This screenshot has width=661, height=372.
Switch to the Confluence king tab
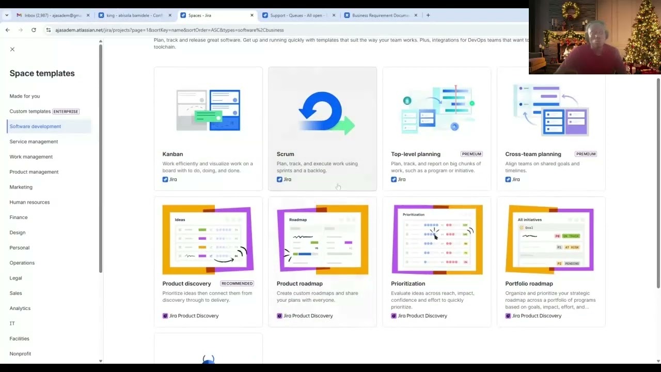point(134,16)
